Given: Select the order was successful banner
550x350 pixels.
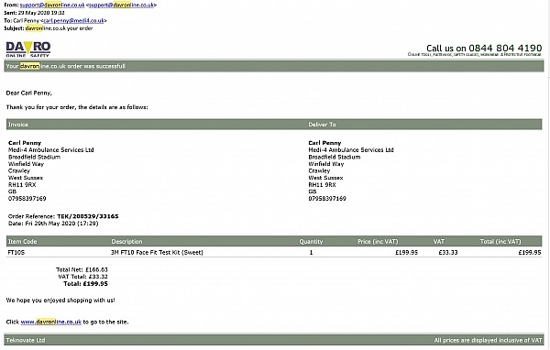Looking at the screenshot, I should (274, 66).
